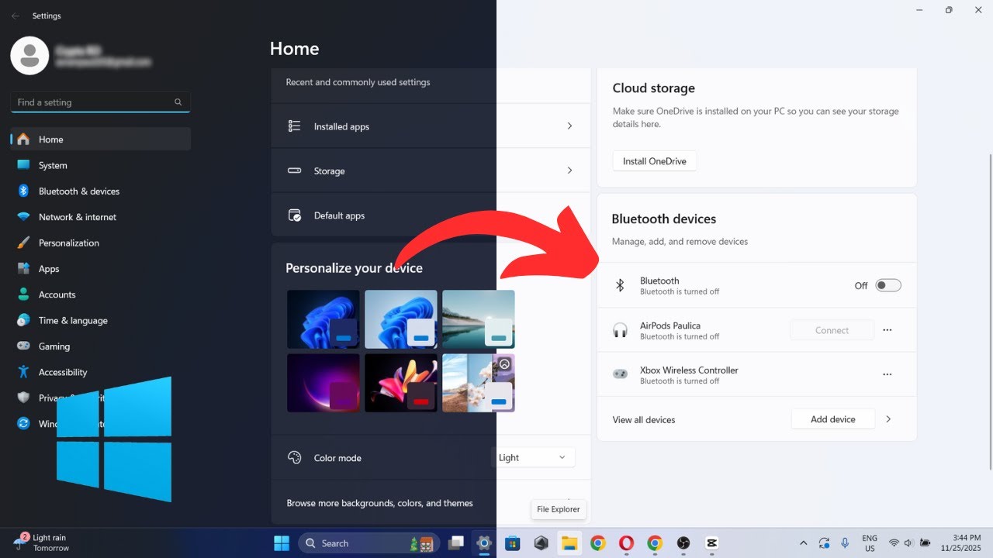Click the Privacy & security shield icon

23,398
